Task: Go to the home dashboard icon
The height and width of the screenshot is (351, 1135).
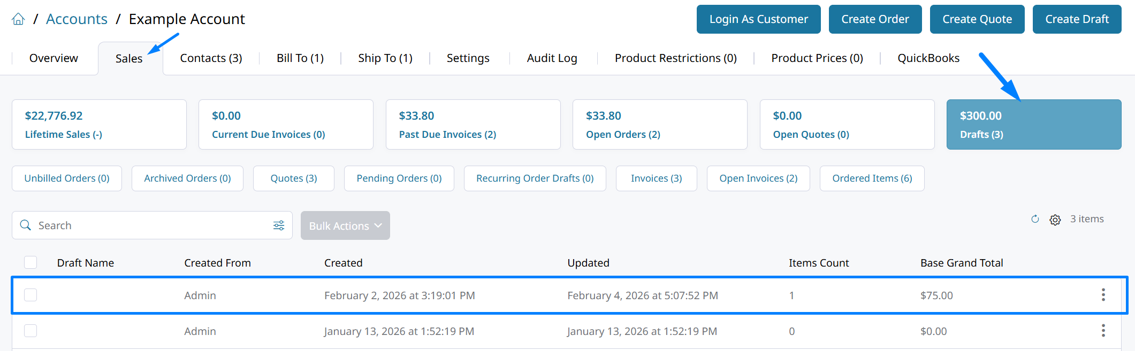Action: click(x=18, y=19)
